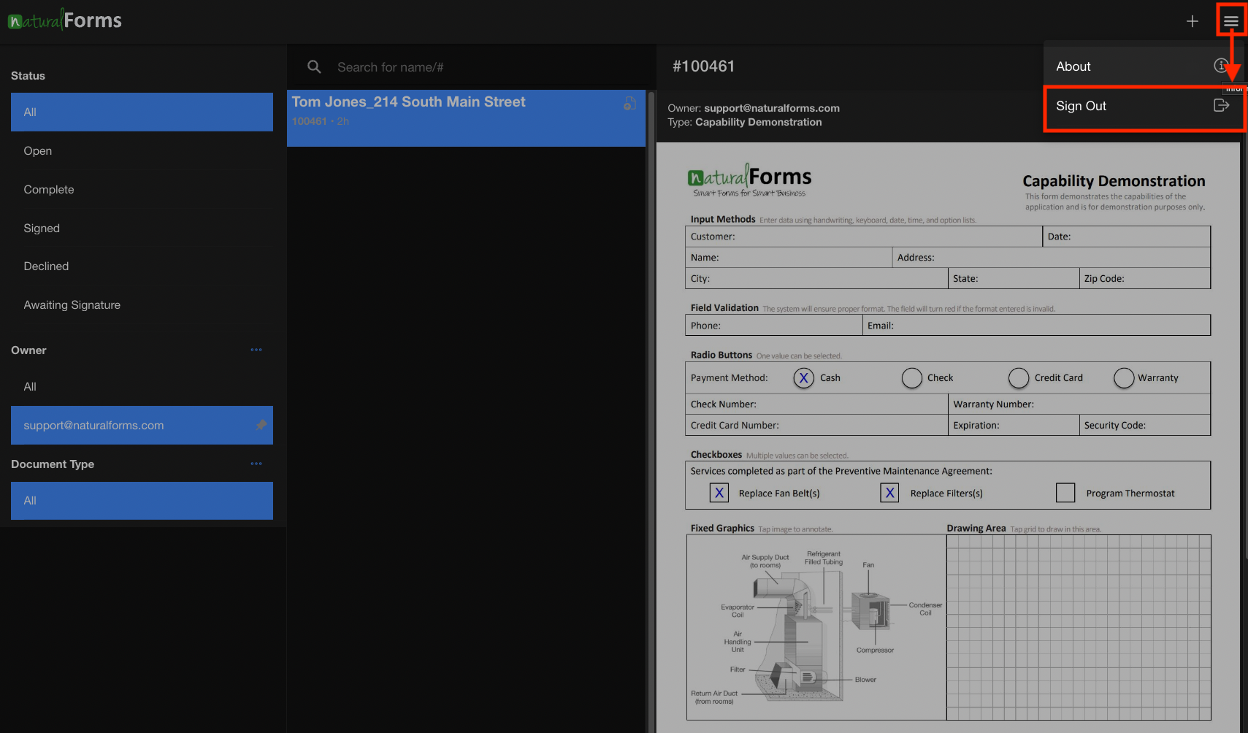1248x733 pixels.
Task: Click the Search for name/# field
Action: [x=482, y=67]
